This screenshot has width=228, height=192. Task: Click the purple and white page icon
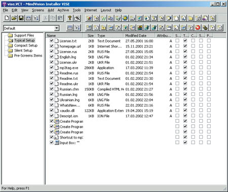[205, 18]
